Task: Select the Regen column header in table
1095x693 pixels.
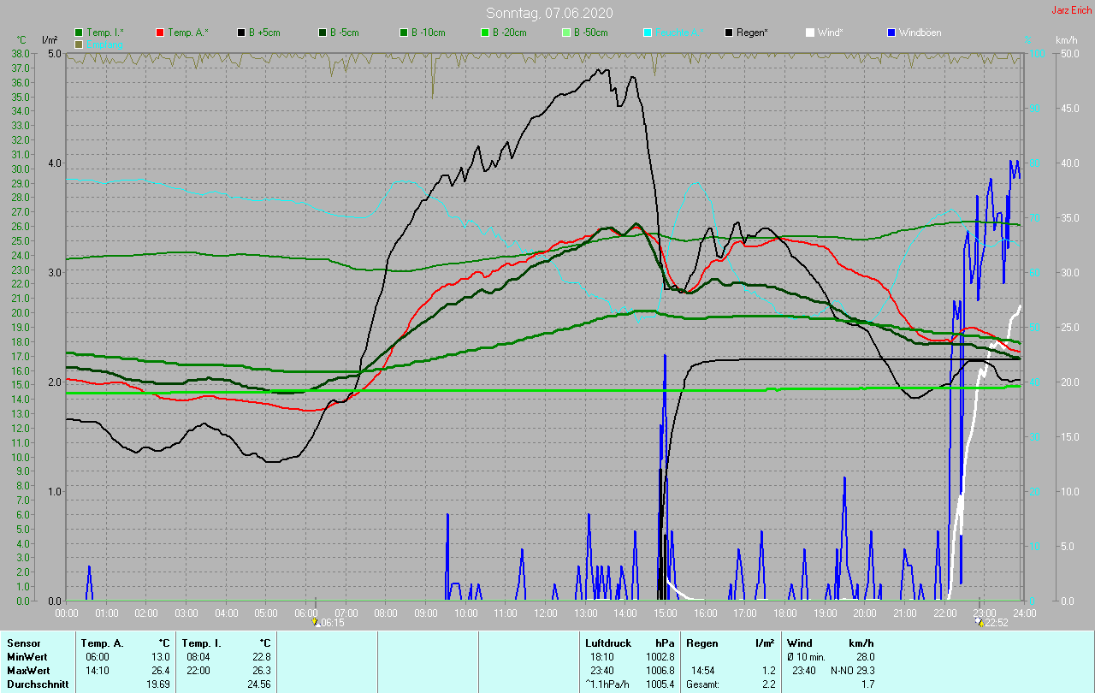Action: [702, 643]
